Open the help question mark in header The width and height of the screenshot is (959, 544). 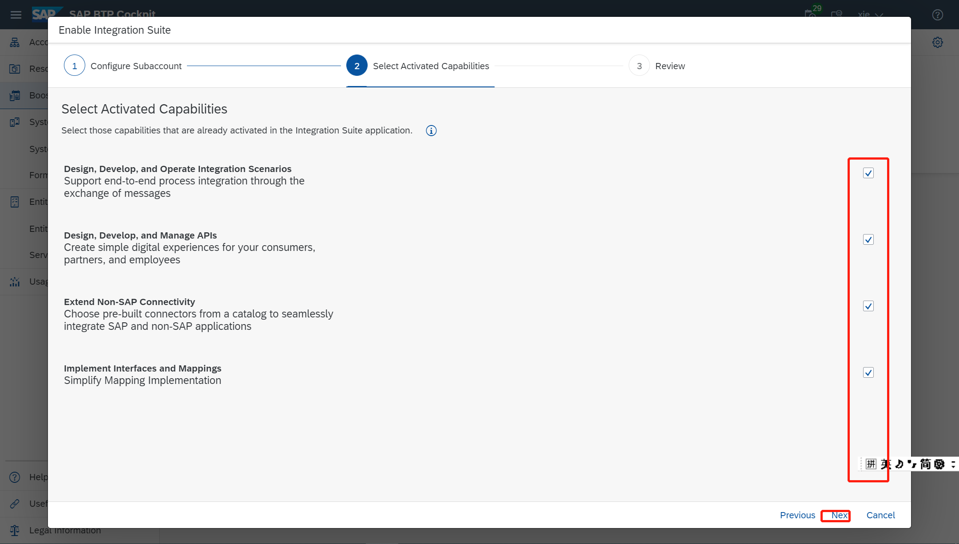click(938, 15)
